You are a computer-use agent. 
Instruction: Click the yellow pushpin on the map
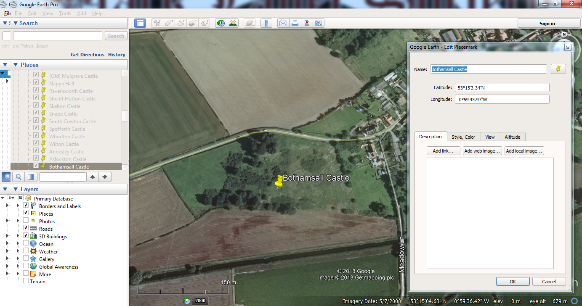pyautogui.click(x=278, y=182)
